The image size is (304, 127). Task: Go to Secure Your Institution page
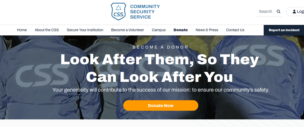[85, 30]
